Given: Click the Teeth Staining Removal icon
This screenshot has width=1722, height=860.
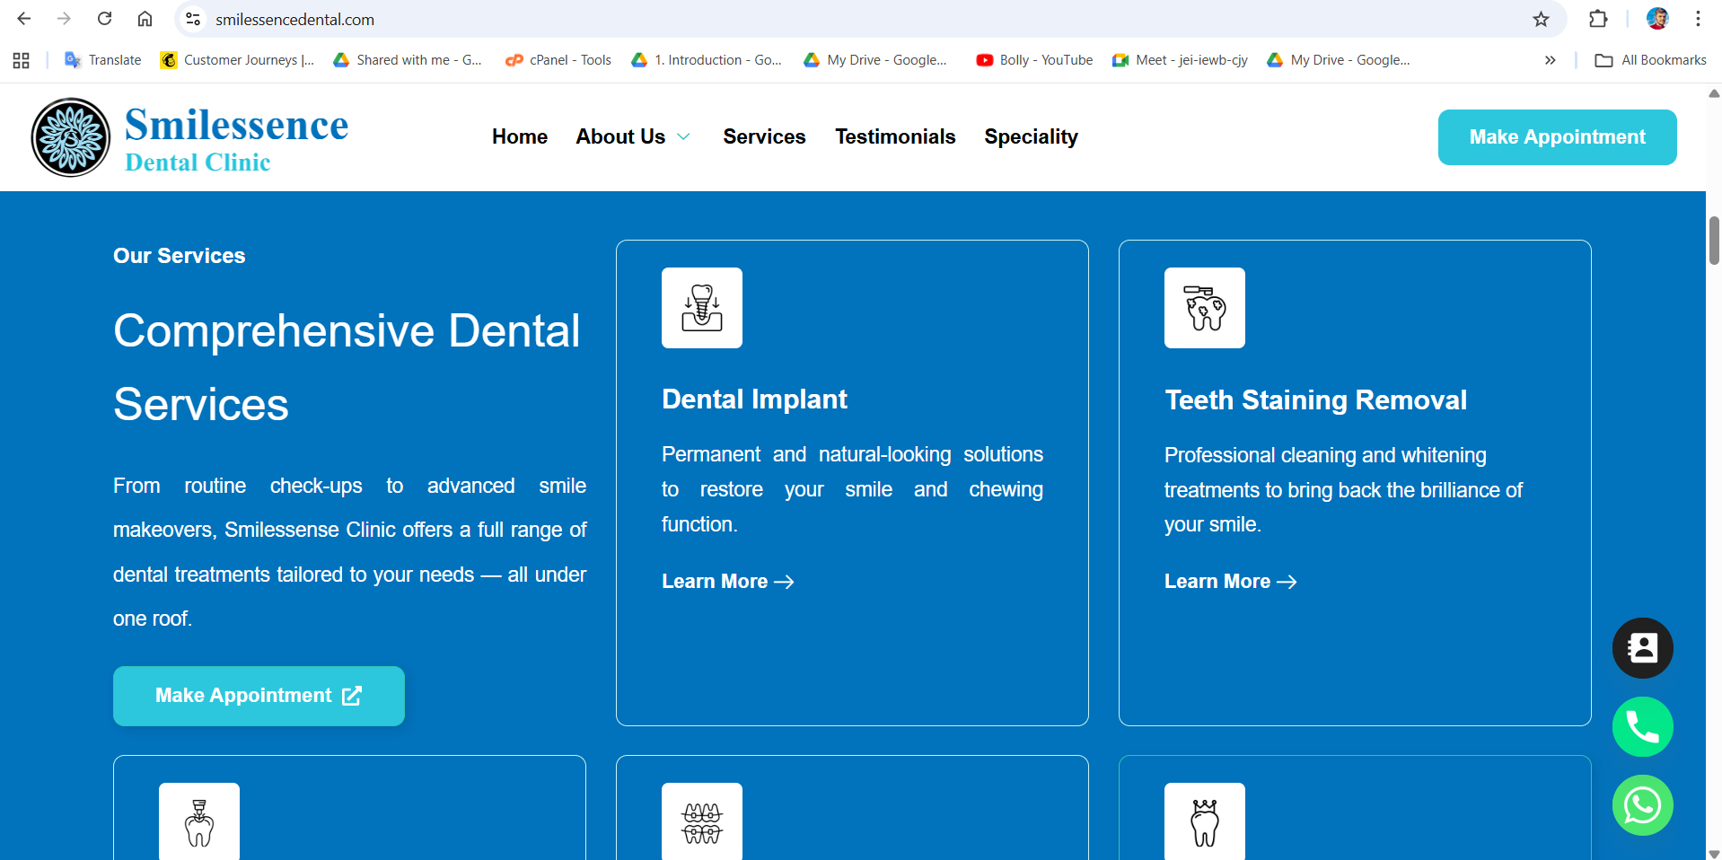Looking at the screenshot, I should click(x=1204, y=308).
